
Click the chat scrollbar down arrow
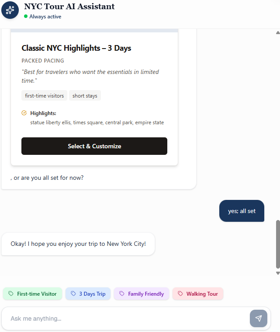tap(278, 273)
